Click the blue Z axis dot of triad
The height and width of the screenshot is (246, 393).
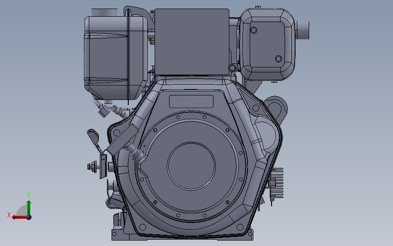tap(29, 218)
